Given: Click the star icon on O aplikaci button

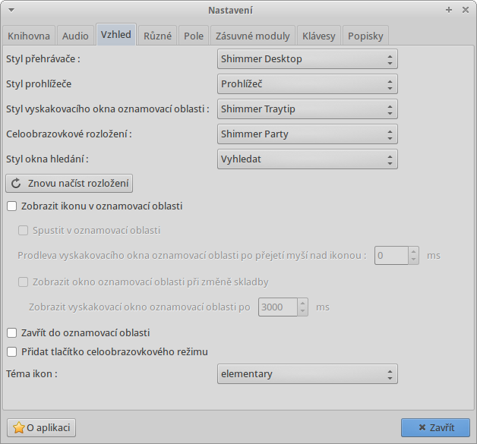Looking at the screenshot, I should coord(18,427).
